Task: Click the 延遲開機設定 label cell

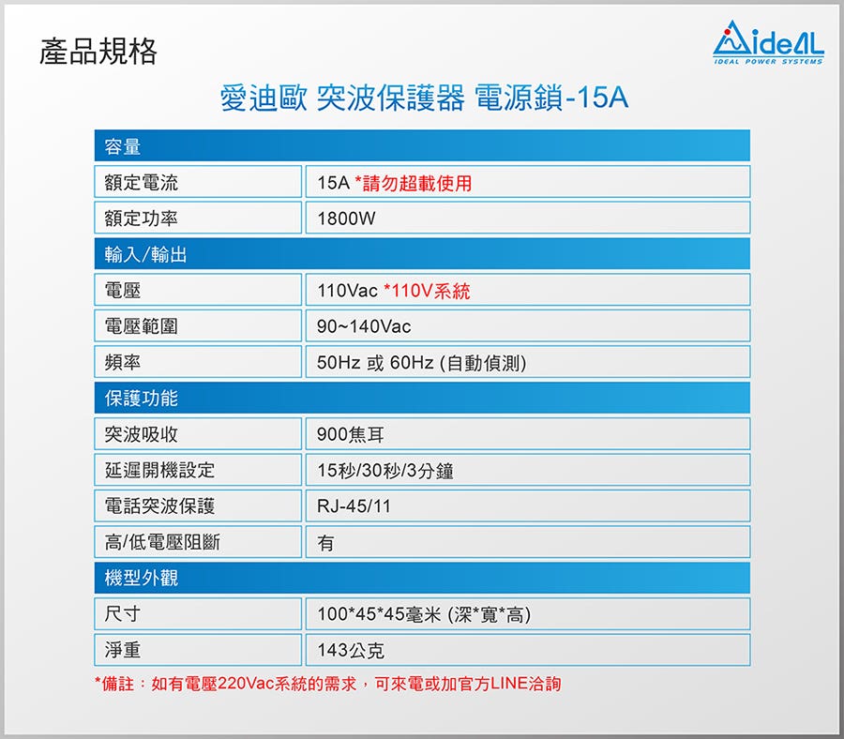Action: (198, 470)
